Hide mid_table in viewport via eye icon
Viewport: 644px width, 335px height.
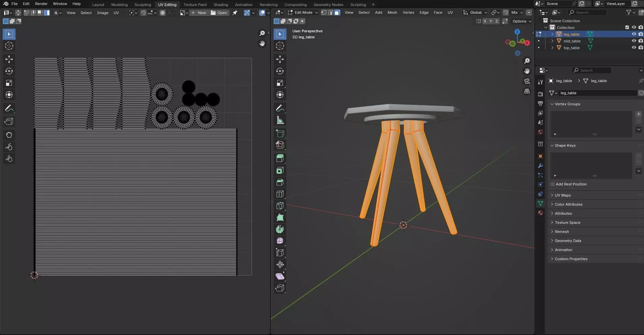click(634, 41)
